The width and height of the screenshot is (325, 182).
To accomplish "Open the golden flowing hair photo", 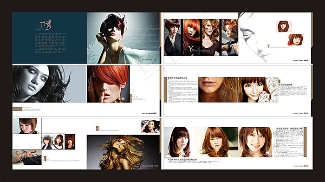I will click(123, 152).
